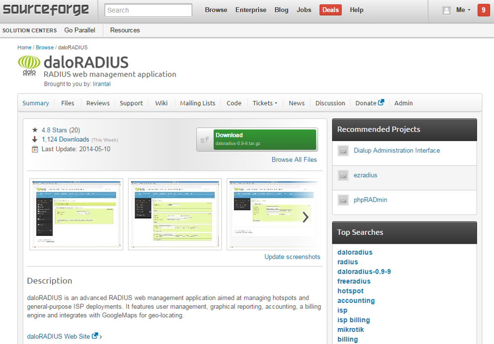Click the Update screenshots link
The height and width of the screenshot is (344, 494).
coord(292,257)
